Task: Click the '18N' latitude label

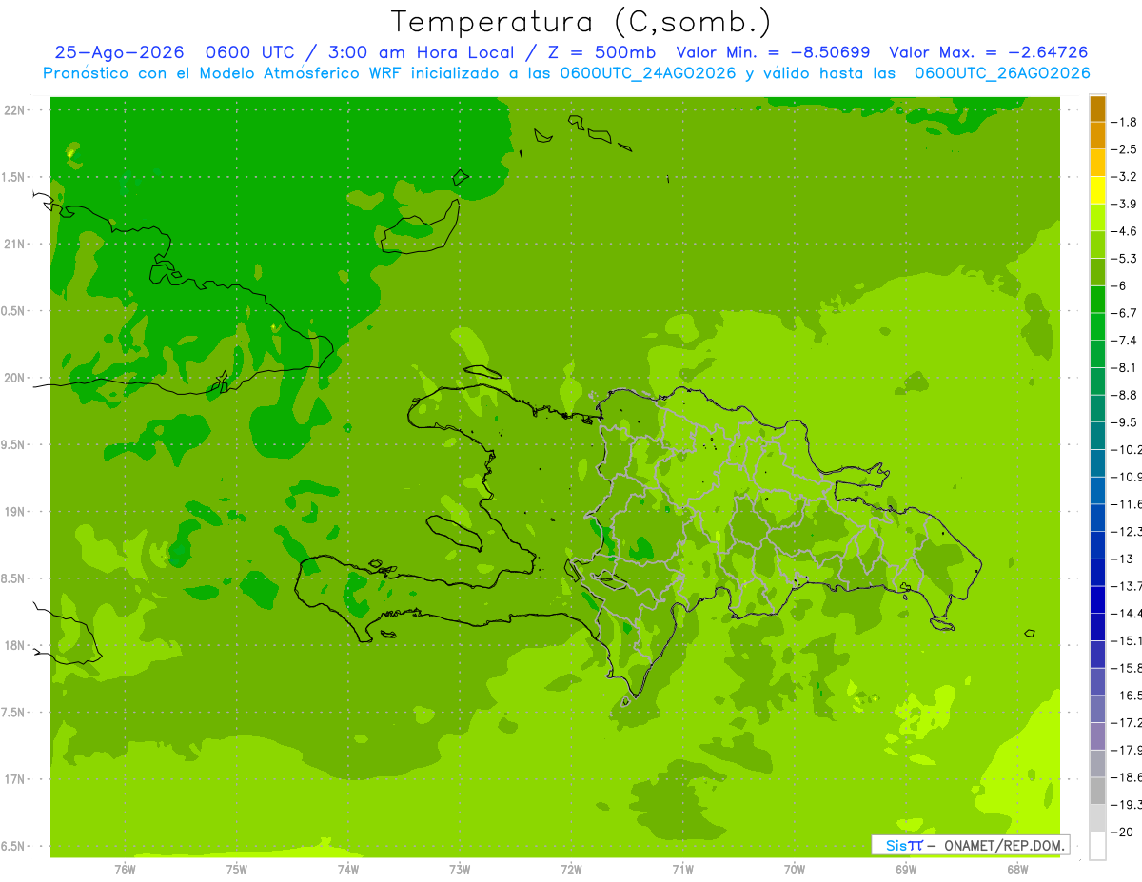Action: tap(16, 645)
